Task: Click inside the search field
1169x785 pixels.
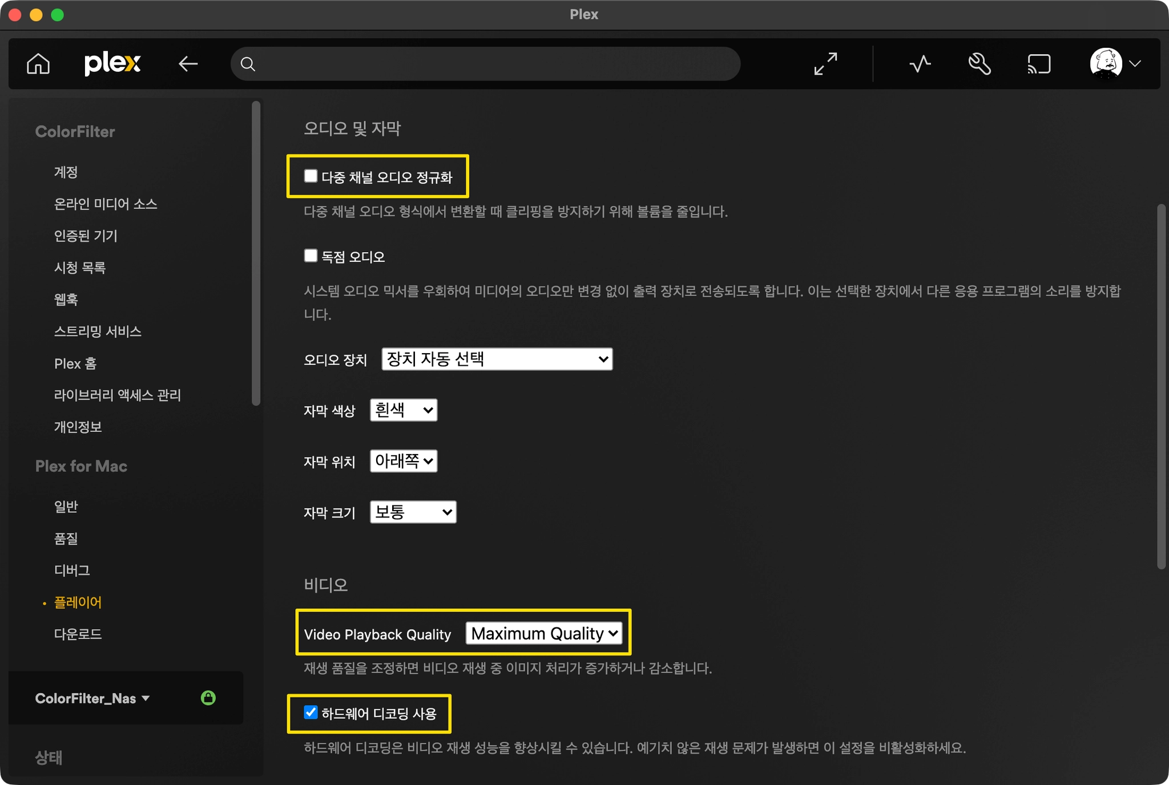Action: tap(491, 64)
